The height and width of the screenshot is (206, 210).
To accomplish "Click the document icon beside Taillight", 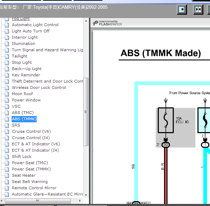I will point(7,56).
